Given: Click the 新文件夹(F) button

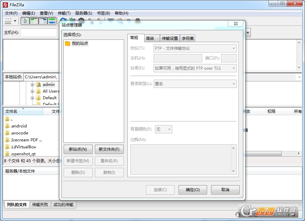Looking at the screenshot, I should 109,149.
